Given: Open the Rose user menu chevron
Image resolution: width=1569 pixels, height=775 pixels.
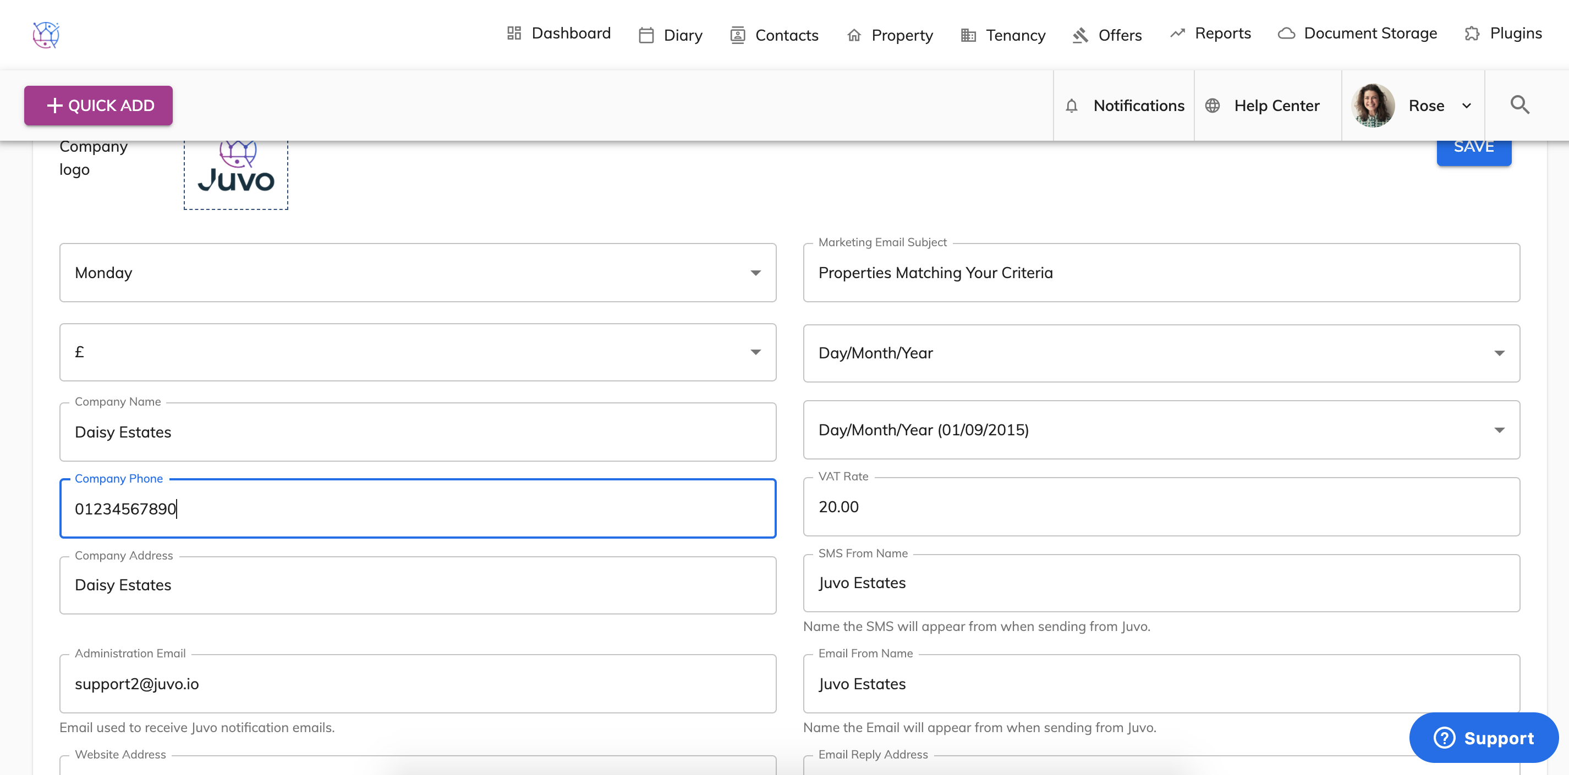Looking at the screenshot, I should (x=1467, y=106).
